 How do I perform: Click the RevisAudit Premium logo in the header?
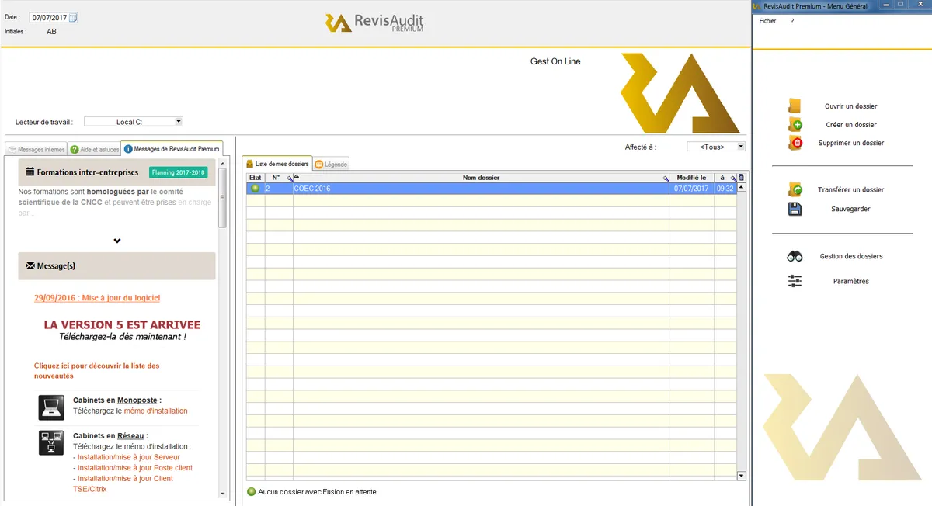click(x=374, y=23)
